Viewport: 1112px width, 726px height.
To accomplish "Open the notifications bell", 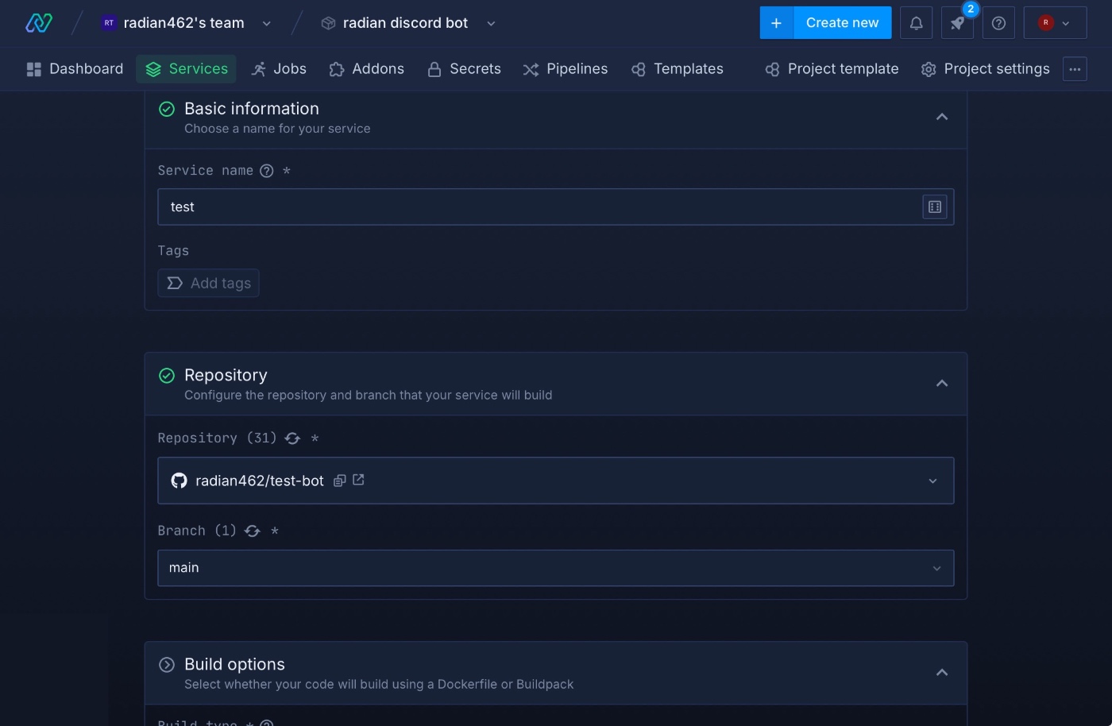I will pyautogui.click(x=916, y=23).
